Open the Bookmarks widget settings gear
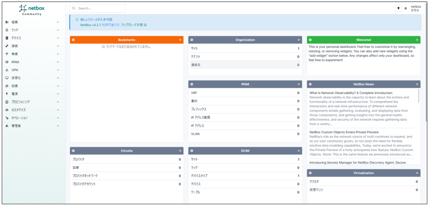431x206 pixels. click(x=73, y=40)
